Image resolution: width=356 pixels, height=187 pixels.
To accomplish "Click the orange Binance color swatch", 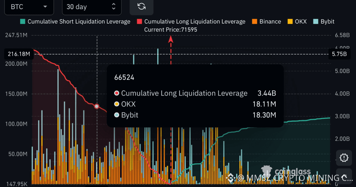I will tap(255, 21).
